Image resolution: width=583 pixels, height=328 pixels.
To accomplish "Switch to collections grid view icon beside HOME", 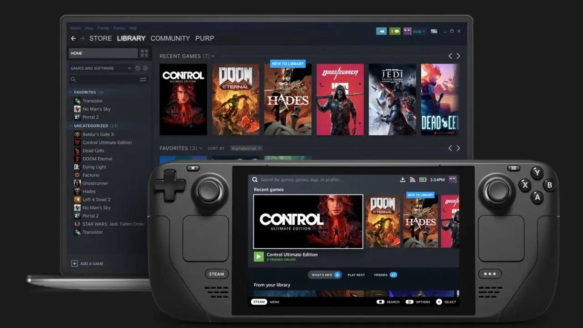I will (x=144, y=53).
